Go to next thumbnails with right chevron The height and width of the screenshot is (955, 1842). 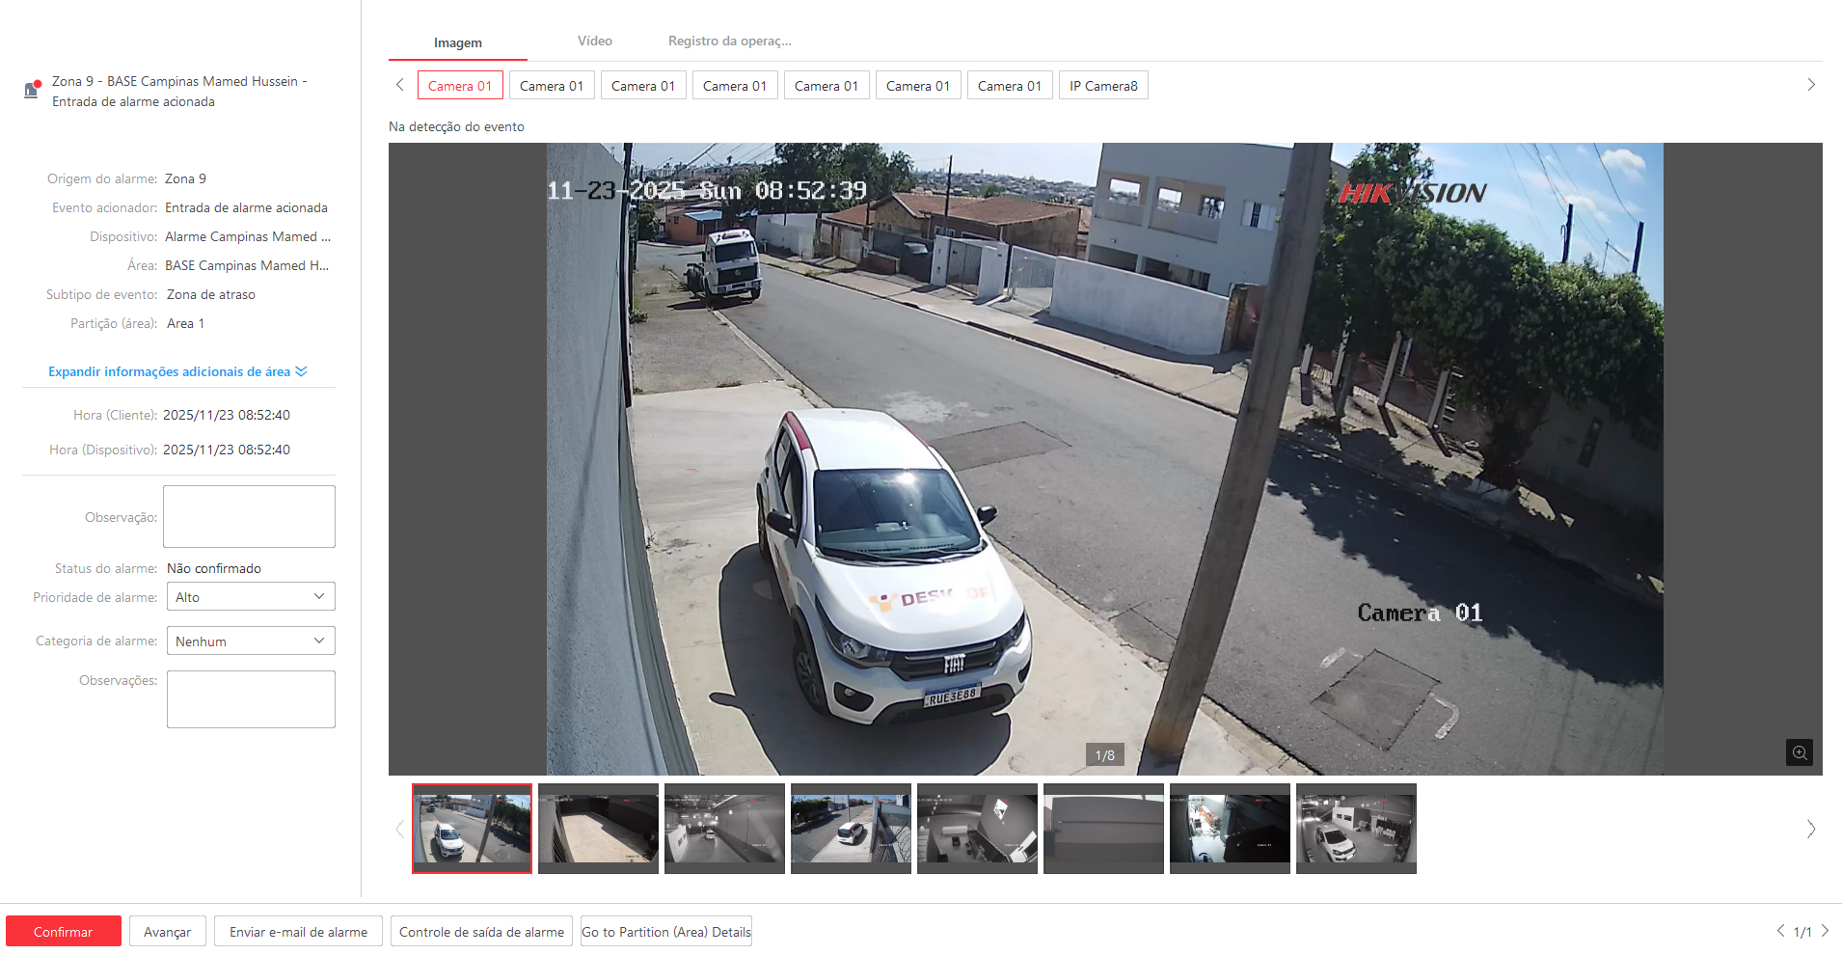pos(1810,829)
